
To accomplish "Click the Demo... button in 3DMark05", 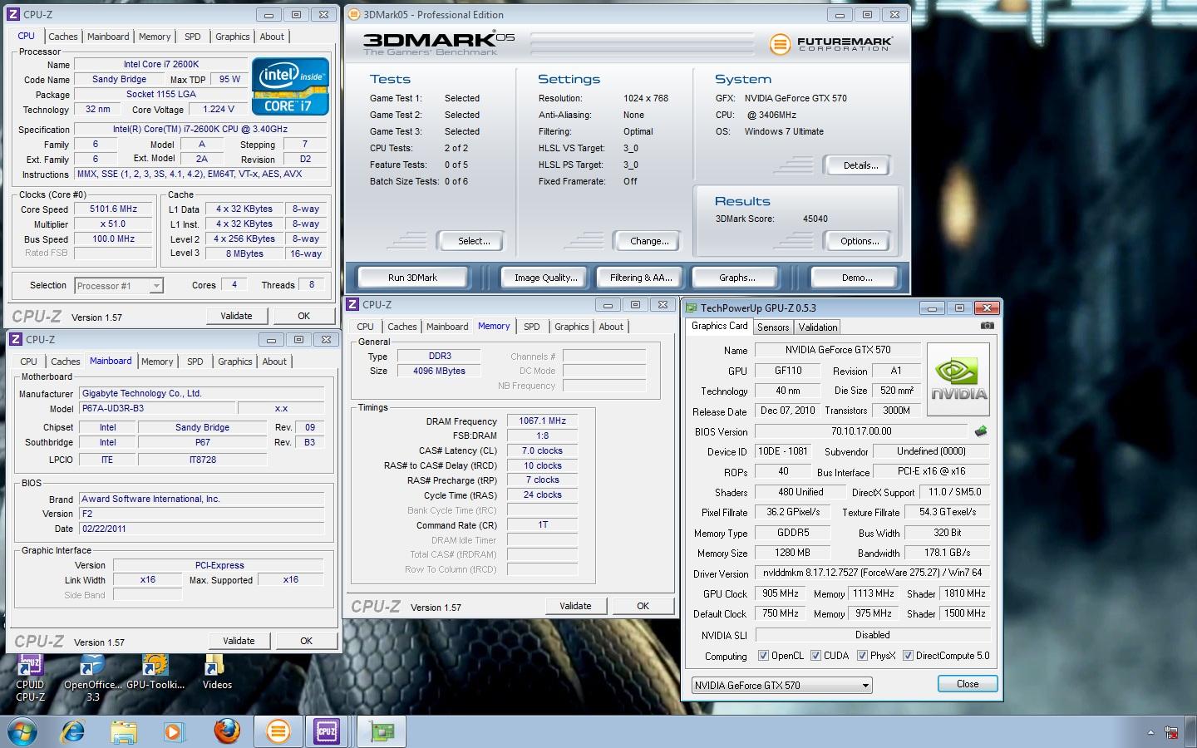I will tap(856, 278).
